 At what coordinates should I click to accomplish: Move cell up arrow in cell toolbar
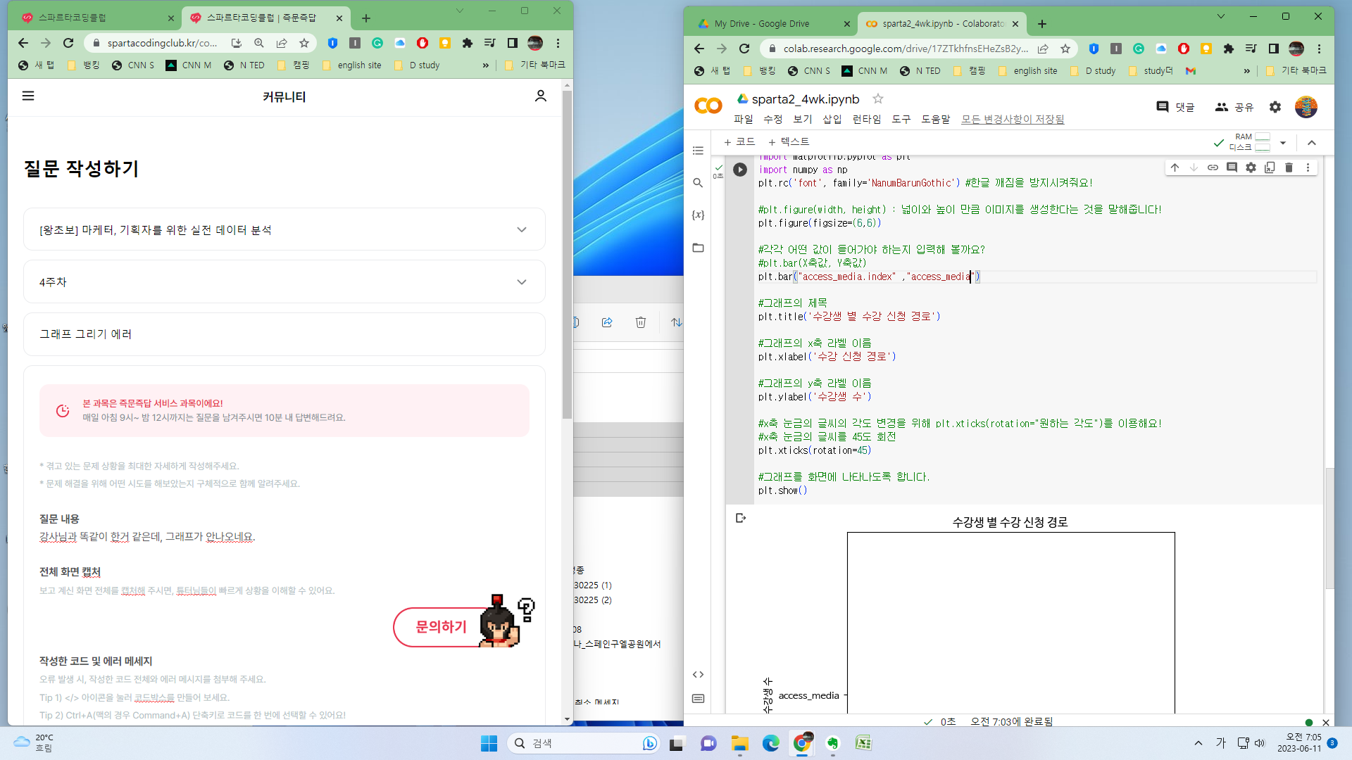1175,167
